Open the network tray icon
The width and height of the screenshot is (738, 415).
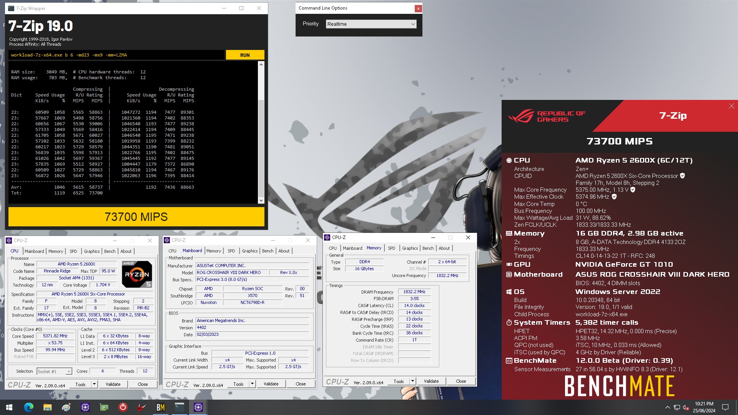(676, 407)
